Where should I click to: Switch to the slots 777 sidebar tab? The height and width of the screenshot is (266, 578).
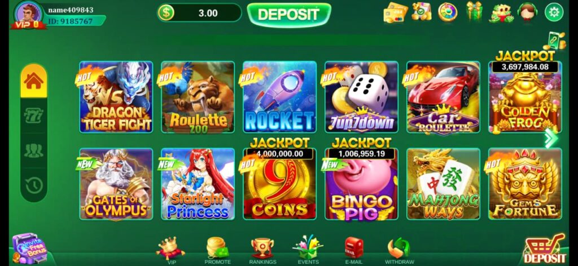33,116
